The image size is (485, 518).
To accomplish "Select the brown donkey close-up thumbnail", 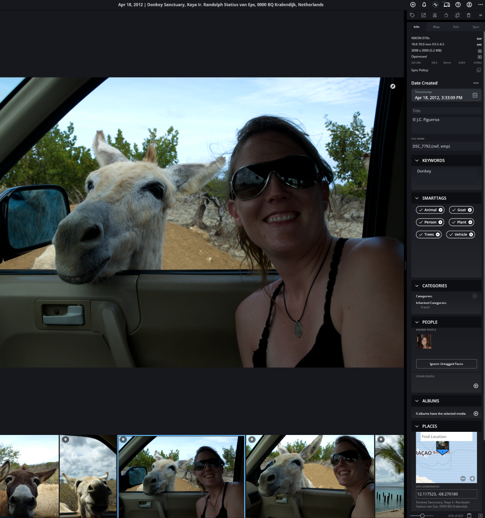I will point(29,476).
